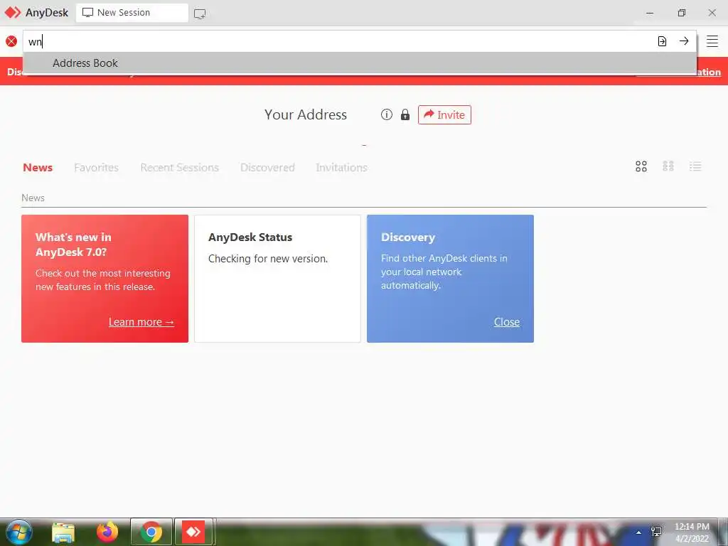This screenshot has height=546, width=728.
Task: Choose the Address Book suggestion
Action: tap(360, 63)
